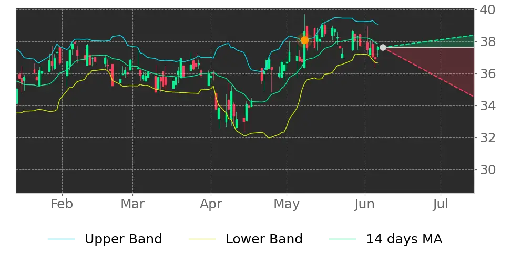This screenshot has height=255, width=511.
Task: Click the Lower Band legend label
Action: coord(264,239)
